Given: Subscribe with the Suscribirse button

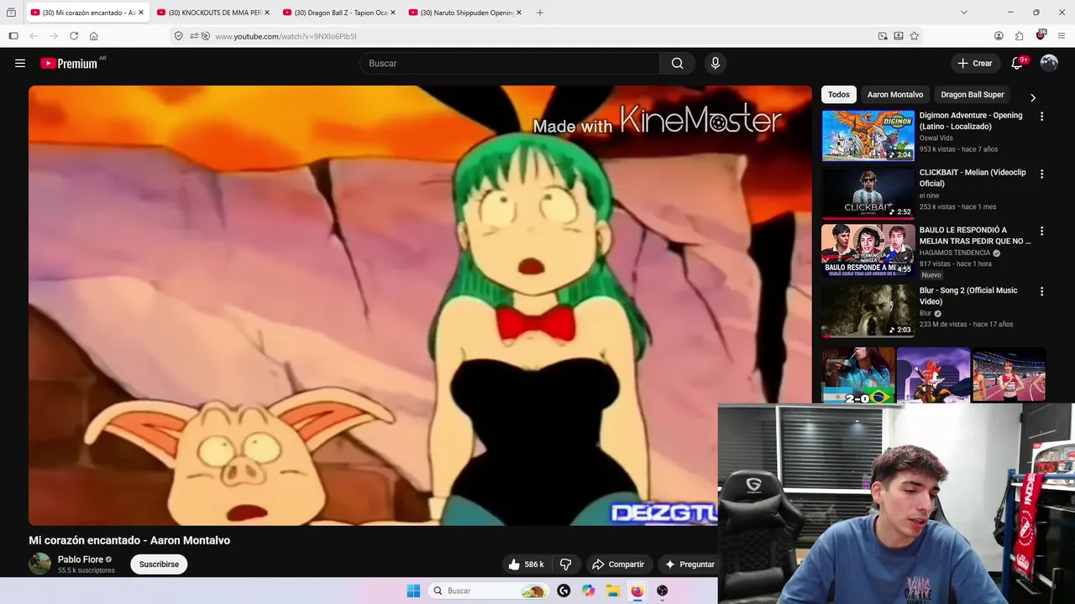Looking at the screenshot, I should tap(159, 565).
